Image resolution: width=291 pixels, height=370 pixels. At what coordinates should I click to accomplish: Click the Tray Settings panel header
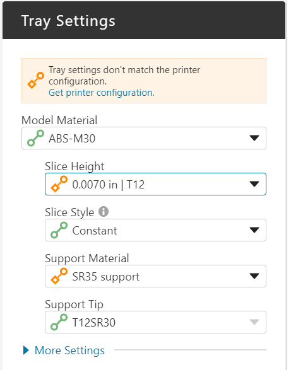click(x=144, y=20)
